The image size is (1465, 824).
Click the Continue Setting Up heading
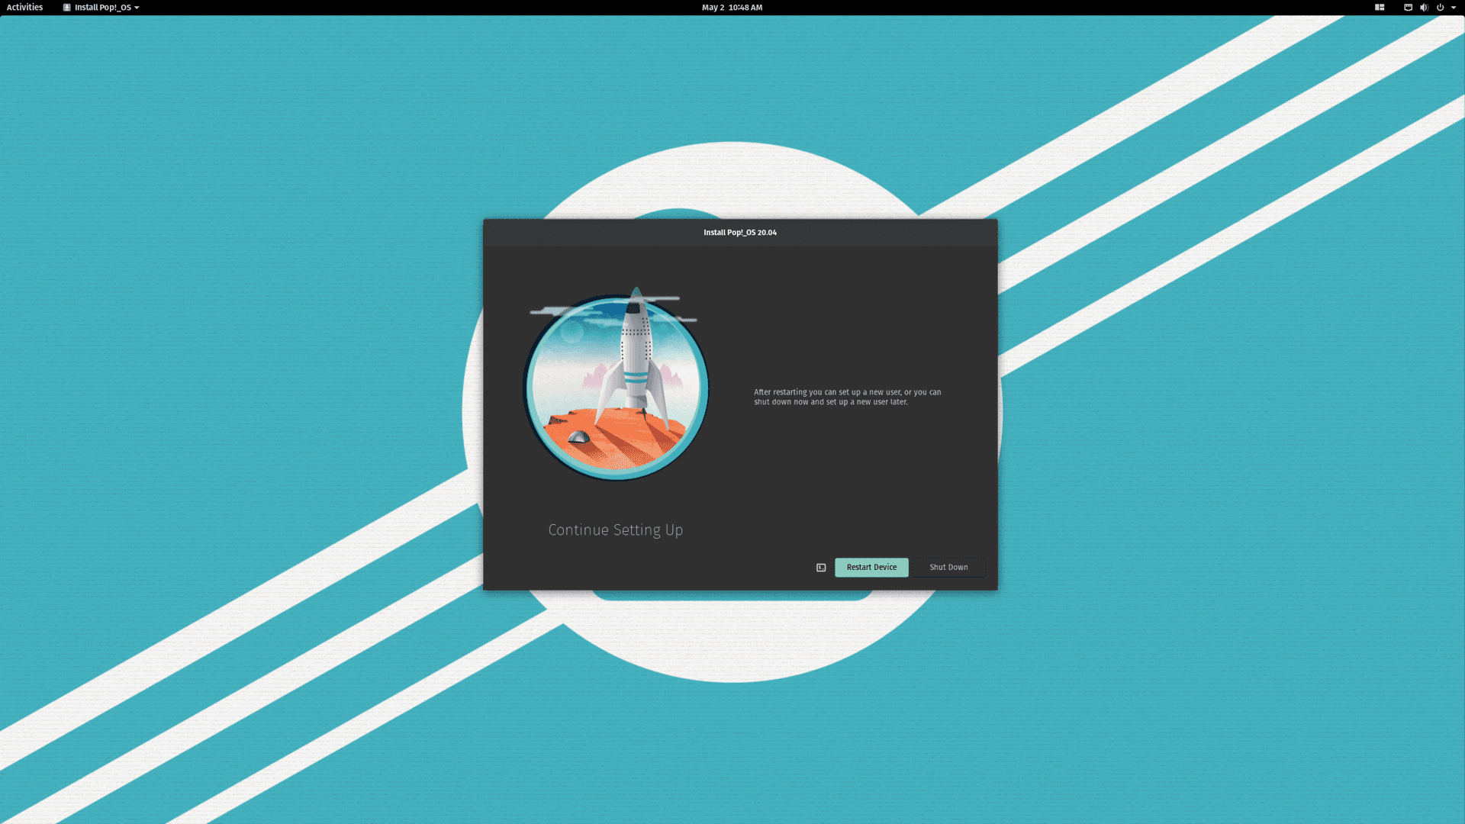coord(615,529)
